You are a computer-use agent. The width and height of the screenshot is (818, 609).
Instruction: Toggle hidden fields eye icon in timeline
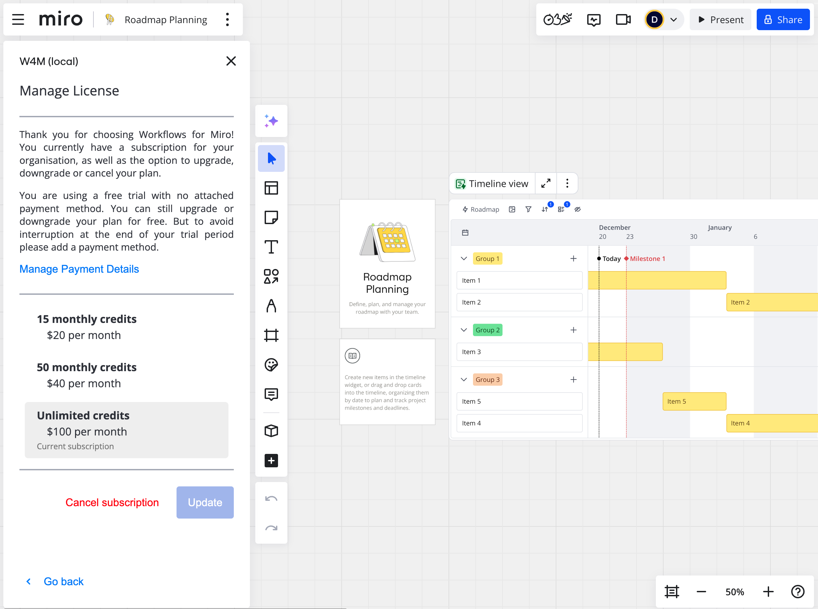(x=577, y=209)
